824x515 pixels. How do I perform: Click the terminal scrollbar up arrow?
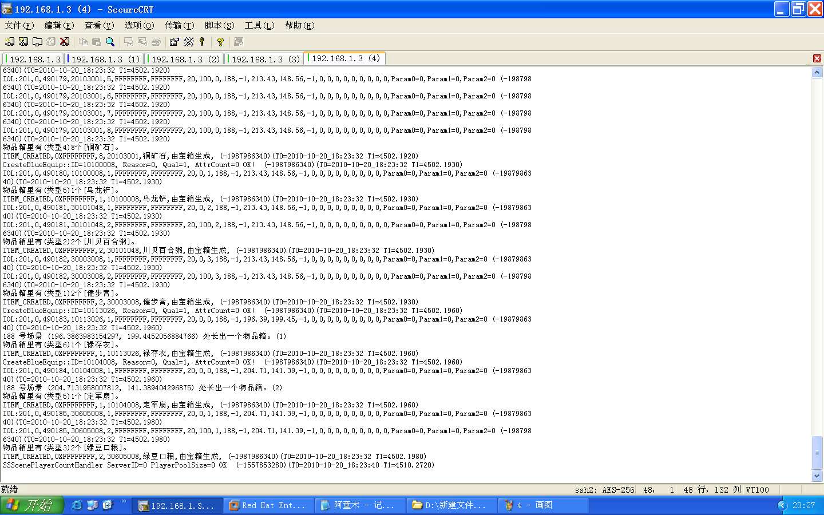click(817, 73)
